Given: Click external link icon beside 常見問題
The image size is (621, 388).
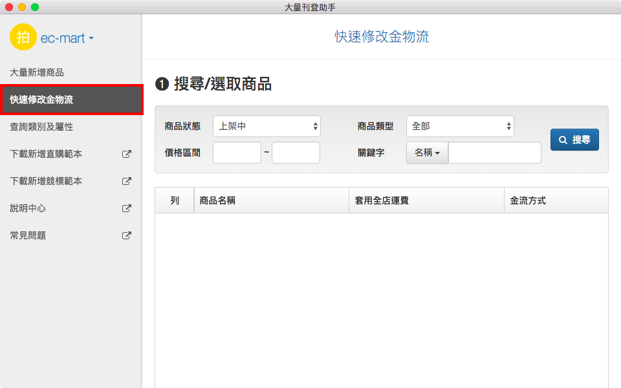Looking at the screenshot, I should click(127, 236).
